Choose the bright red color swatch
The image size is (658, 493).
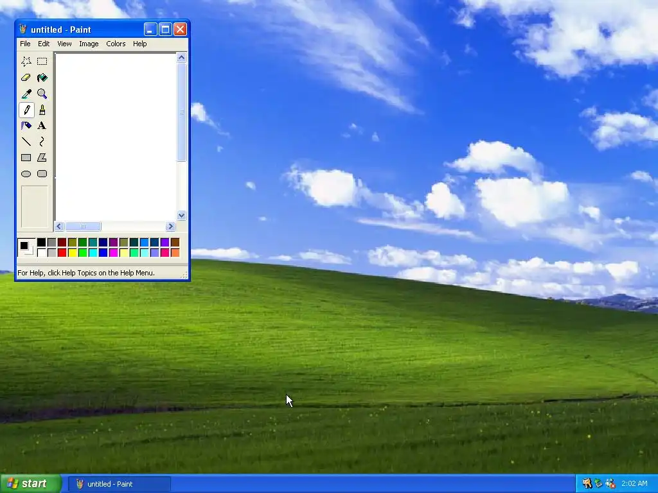[x=62, y=252]
